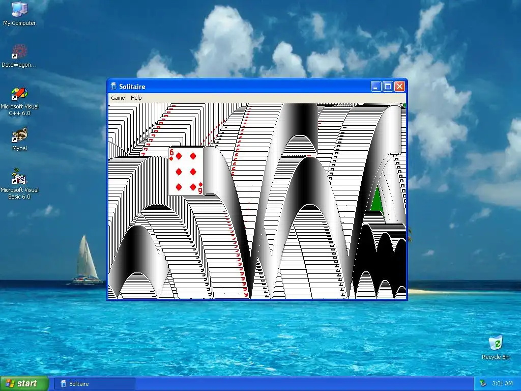Select the Mypal browser shortcut
The width and height of the screenshot is (521, 391).
pos(19,139)
